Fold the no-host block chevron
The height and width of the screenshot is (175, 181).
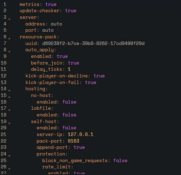coord(9,97)
